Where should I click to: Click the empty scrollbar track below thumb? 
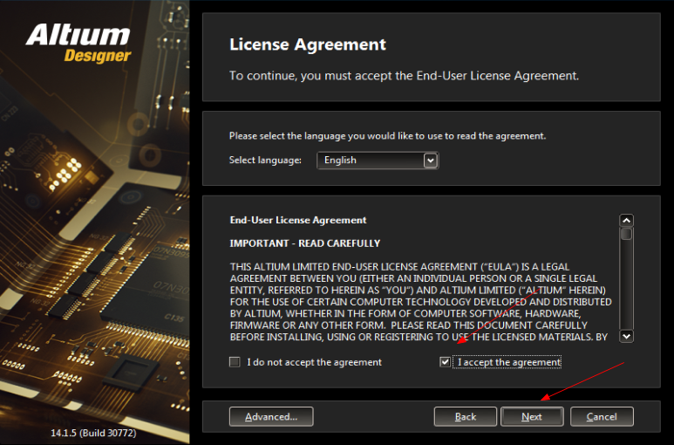626,288
